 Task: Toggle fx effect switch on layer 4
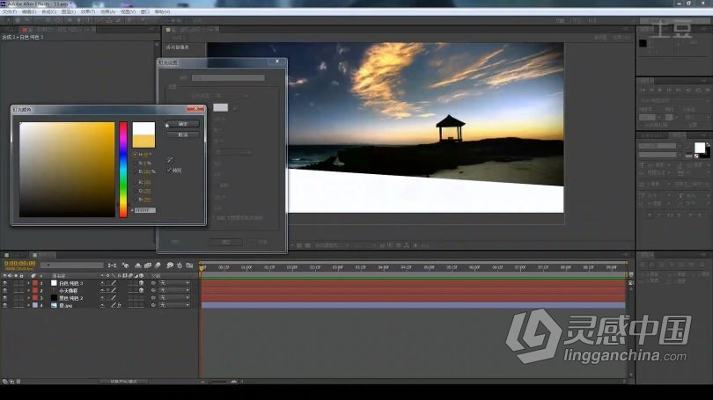tap(119, 305)
